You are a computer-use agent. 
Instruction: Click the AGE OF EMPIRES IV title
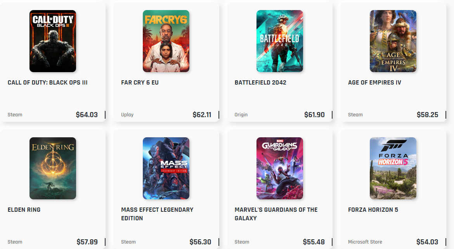[374, 83]
